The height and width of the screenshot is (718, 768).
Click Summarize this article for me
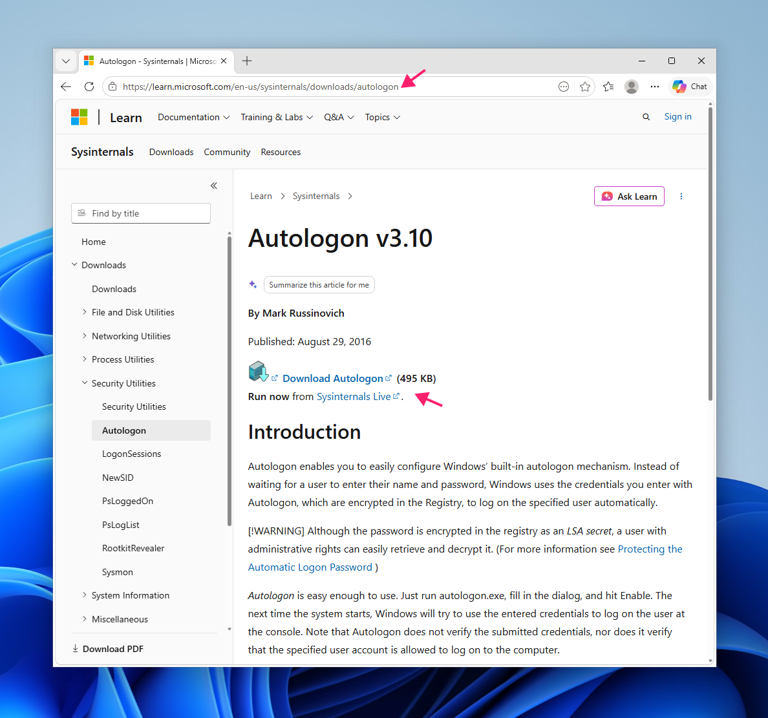(319, 285)
